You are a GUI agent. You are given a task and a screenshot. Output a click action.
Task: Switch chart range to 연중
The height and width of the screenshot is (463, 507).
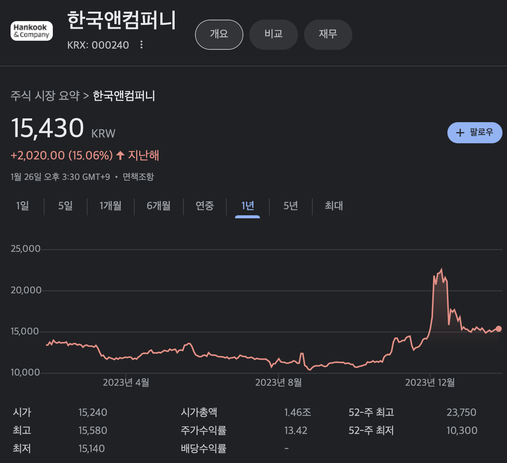(205, 206)
